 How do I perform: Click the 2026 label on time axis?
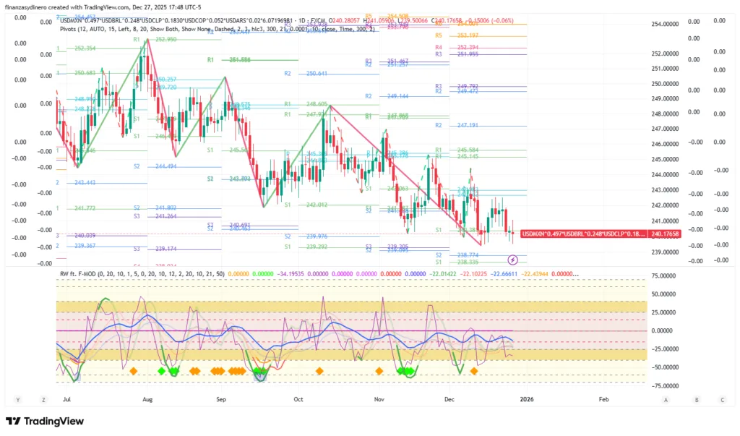(527, 398)
